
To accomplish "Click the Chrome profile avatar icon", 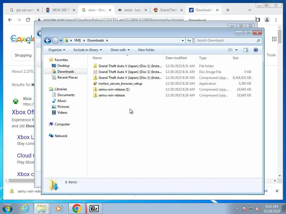I will 267,20.
